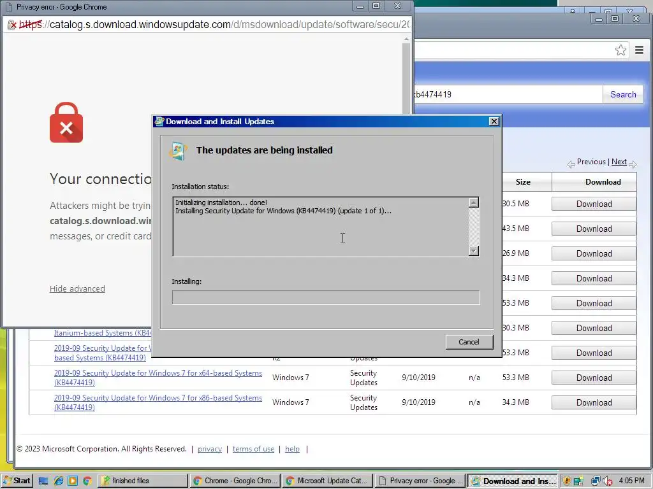Open the Chrome hamburger menu

point(639,50)
